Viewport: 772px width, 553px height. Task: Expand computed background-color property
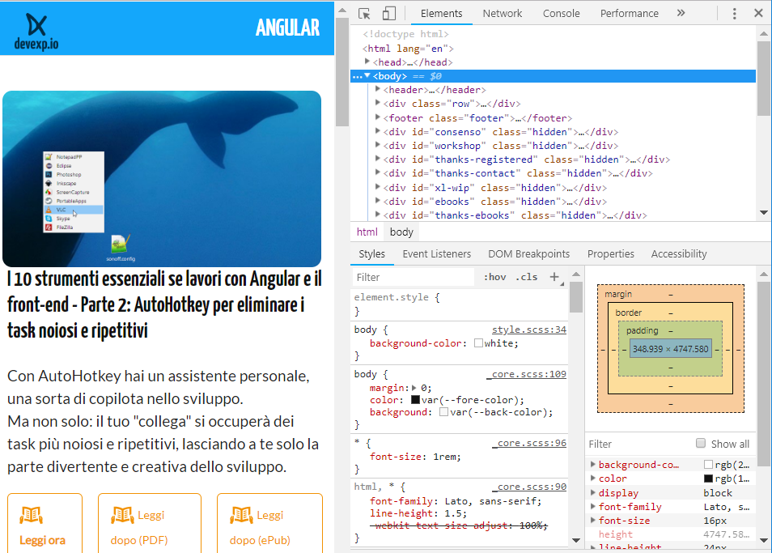point(593,465)
